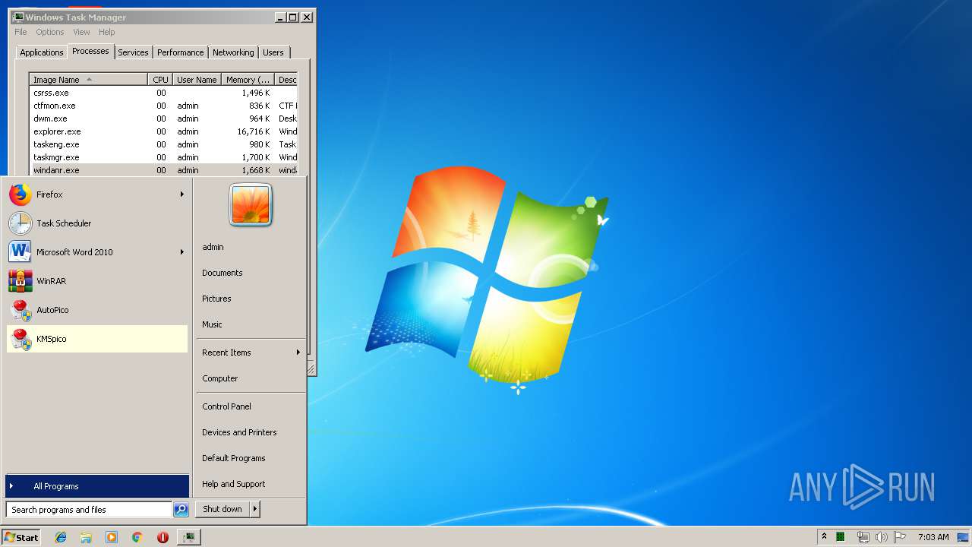Switch to Users tab
Screen dimensions: 972x547
(273, 52)
